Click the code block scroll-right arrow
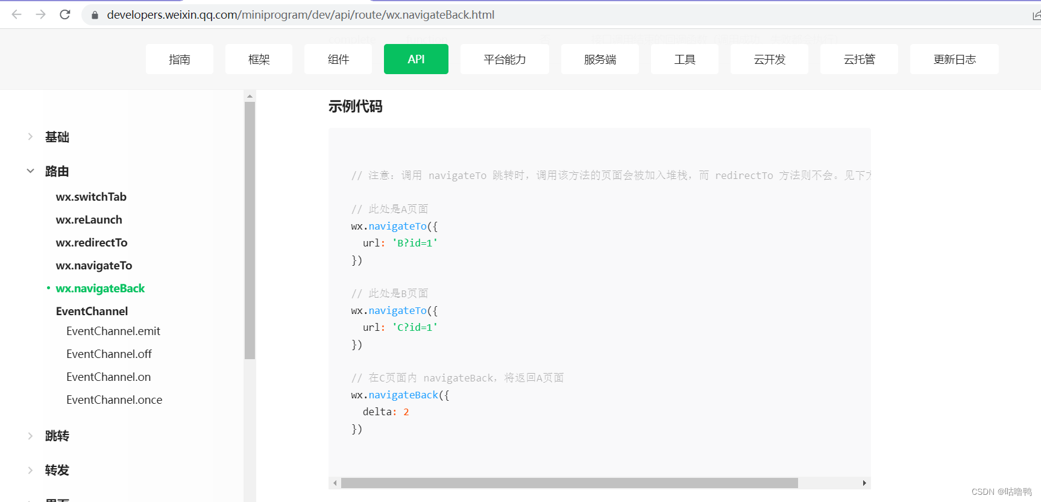This screenshot has width=1041, height=502. click(864, 483)
